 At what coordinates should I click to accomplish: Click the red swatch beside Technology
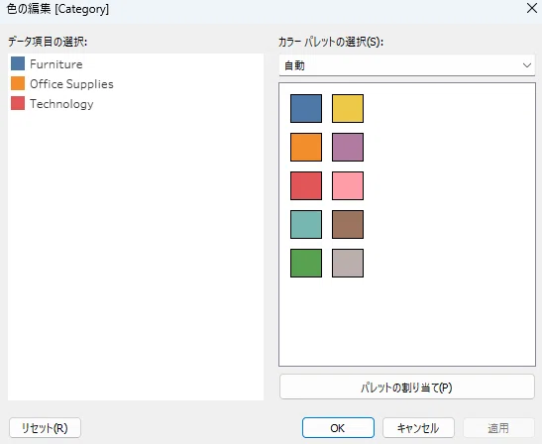18,103
